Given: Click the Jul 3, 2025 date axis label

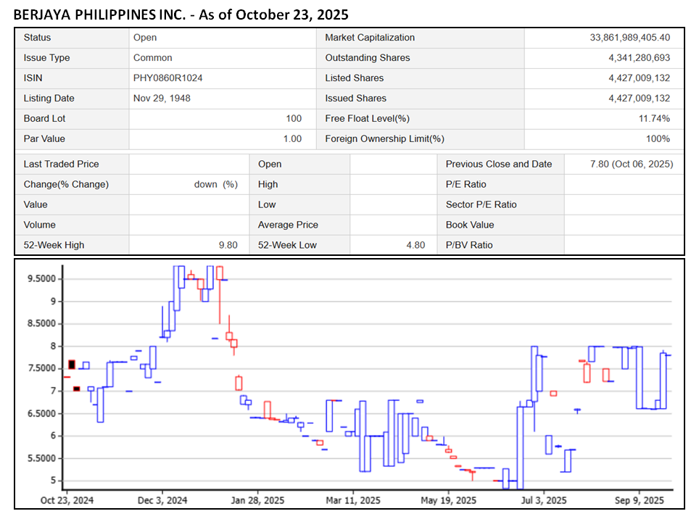Looking at the screenshot, I should click(x=544, y=501).
